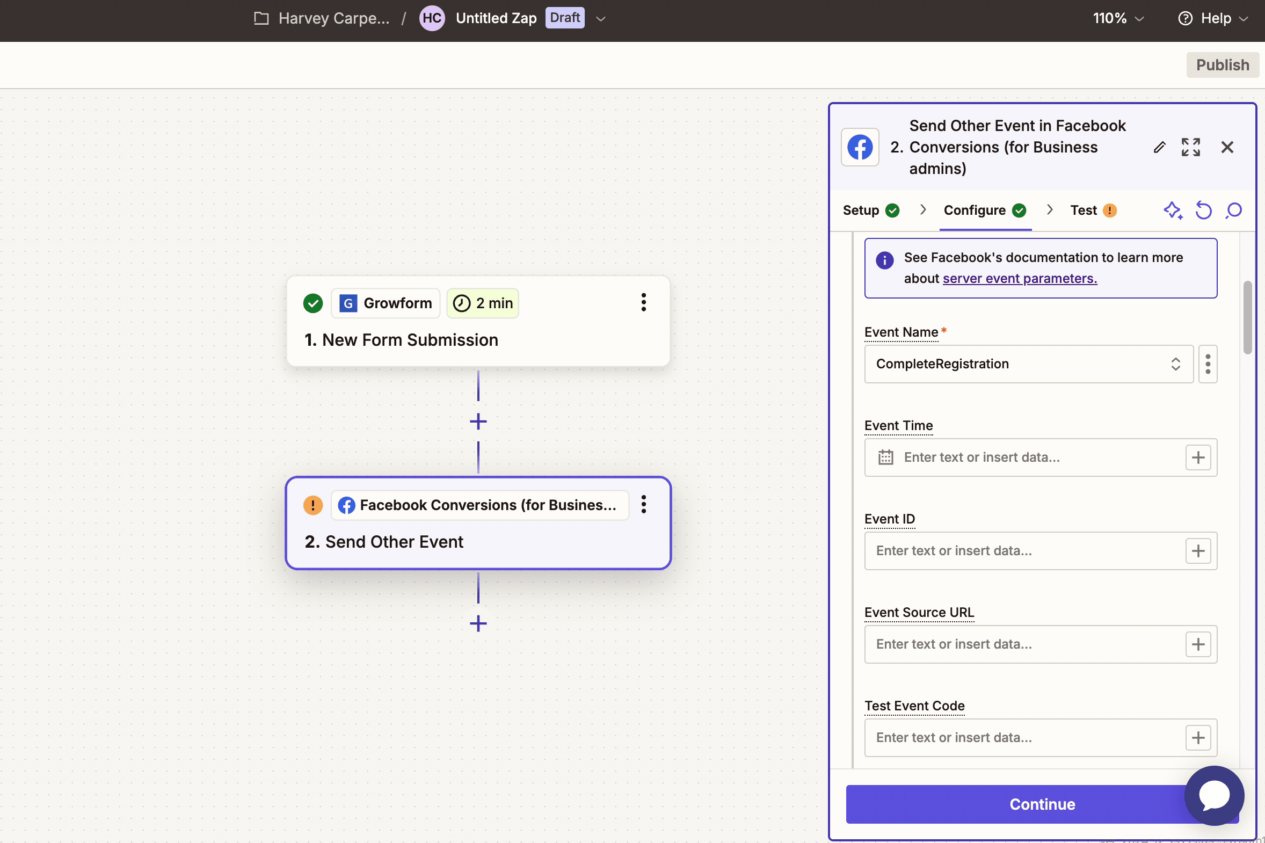This screenshot has height=843, width=1265.
Task: Insert data with plus in Test Event Code
Action: (x=1198, y=738)
